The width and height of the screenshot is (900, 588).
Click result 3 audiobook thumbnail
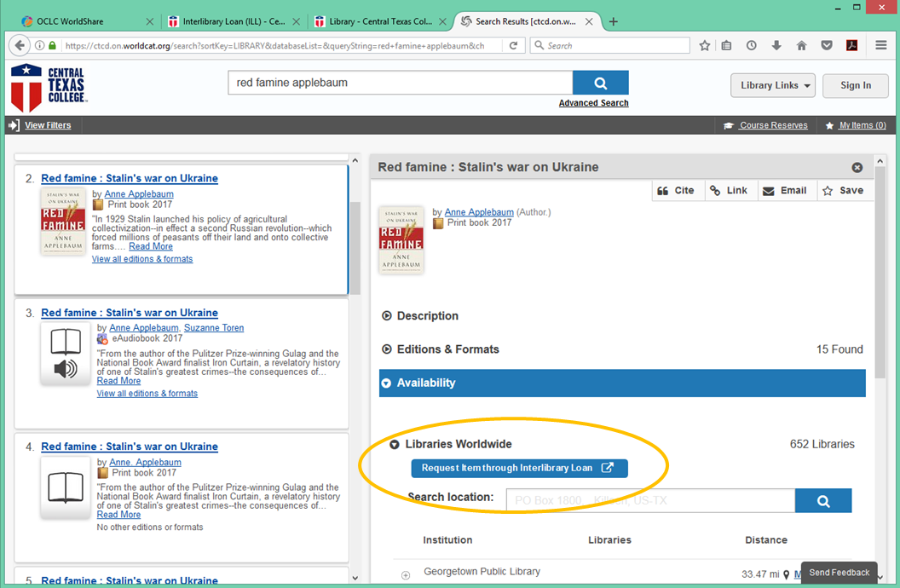(66, 354)
